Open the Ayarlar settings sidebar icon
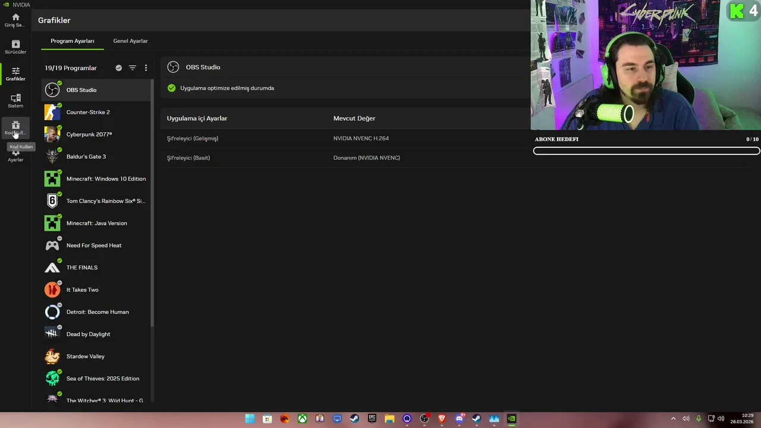This screenshot has width=761, height=428. pos(15,156)
